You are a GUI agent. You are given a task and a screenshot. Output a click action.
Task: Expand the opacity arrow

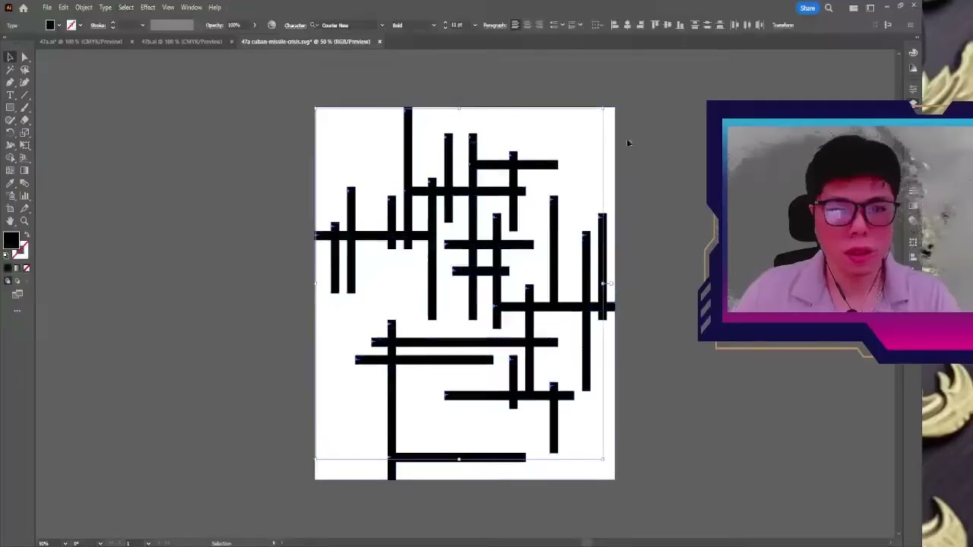(x=255, y=25)
